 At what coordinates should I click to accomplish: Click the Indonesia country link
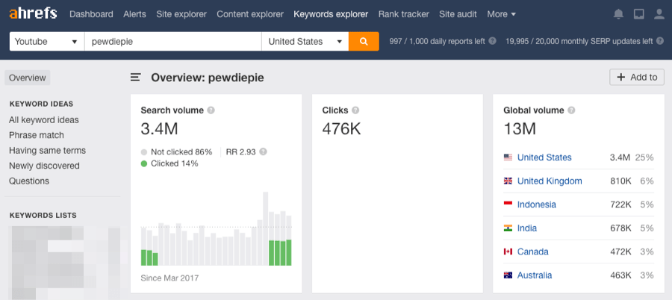(537, 204)
